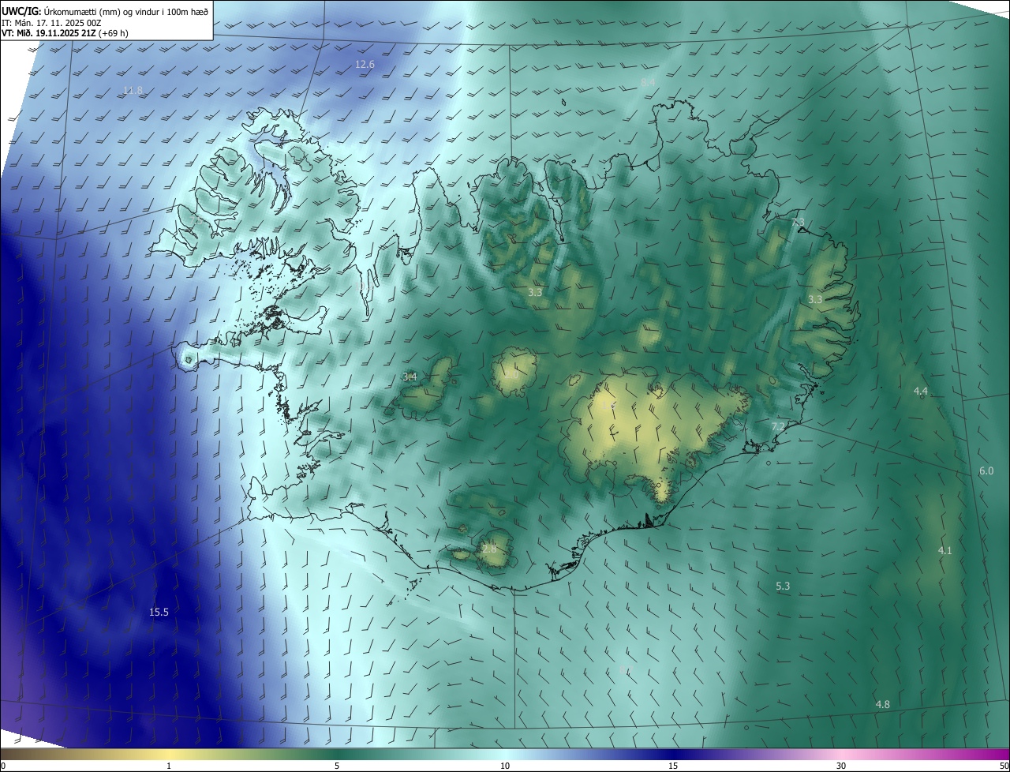
Task: Click the color scale tick labeled 1
Action: (x=169, y=766)
